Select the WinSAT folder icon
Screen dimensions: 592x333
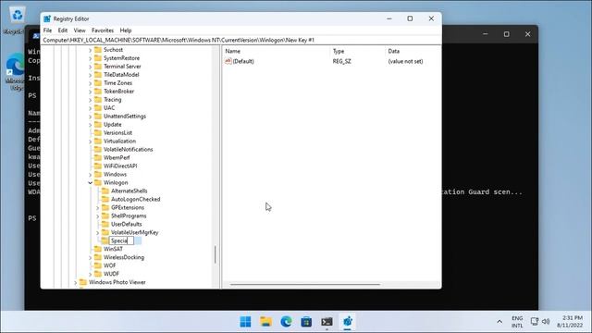(98, 249)
